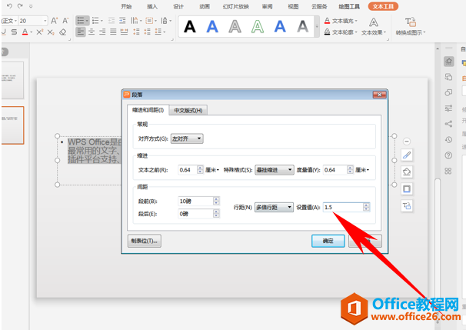Click the 设置值(A) input field showing 1.5
Image resolution: width=466 pixels, height=330 pixels.
coord(343,207)
